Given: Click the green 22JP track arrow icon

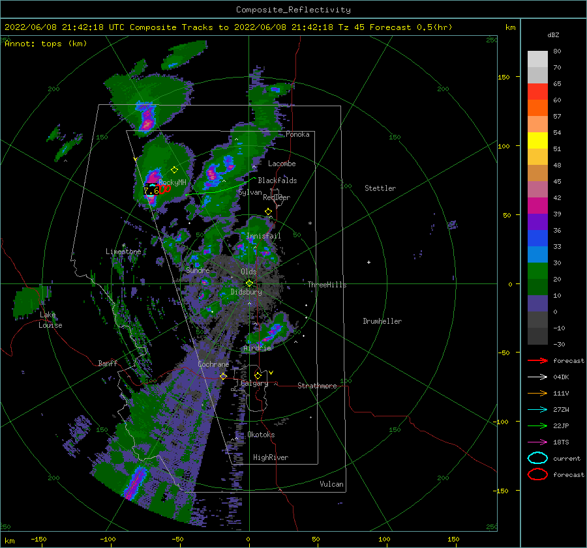Looking at the screenshot, I should [537, 425].
